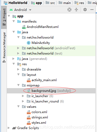
Task: Click the drawable folder icon
Action: pyautogui.click(x=24, y=69)
